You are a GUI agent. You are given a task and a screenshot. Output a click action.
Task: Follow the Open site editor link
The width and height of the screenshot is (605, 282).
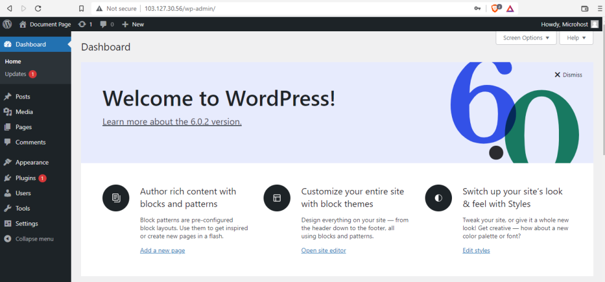[x=323, y=250]
